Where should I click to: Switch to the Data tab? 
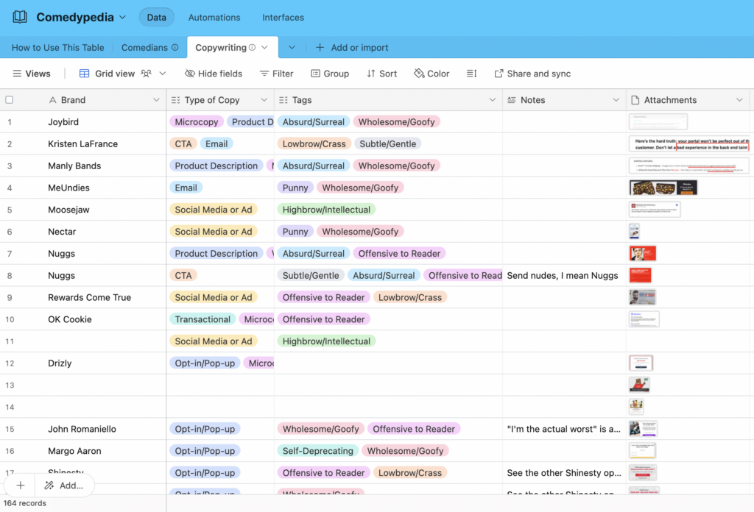[157, 18]
